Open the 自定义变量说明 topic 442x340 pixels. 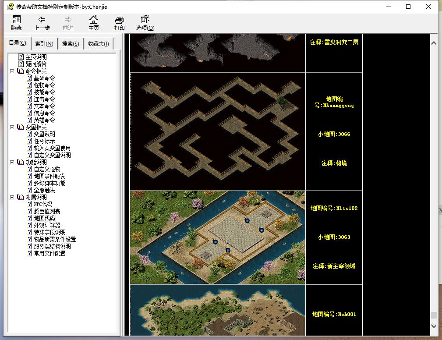[x=52, y=155]
